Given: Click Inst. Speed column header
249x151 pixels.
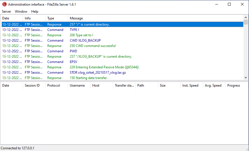Looking at the screenshot, I should click(x=192, y=85).
